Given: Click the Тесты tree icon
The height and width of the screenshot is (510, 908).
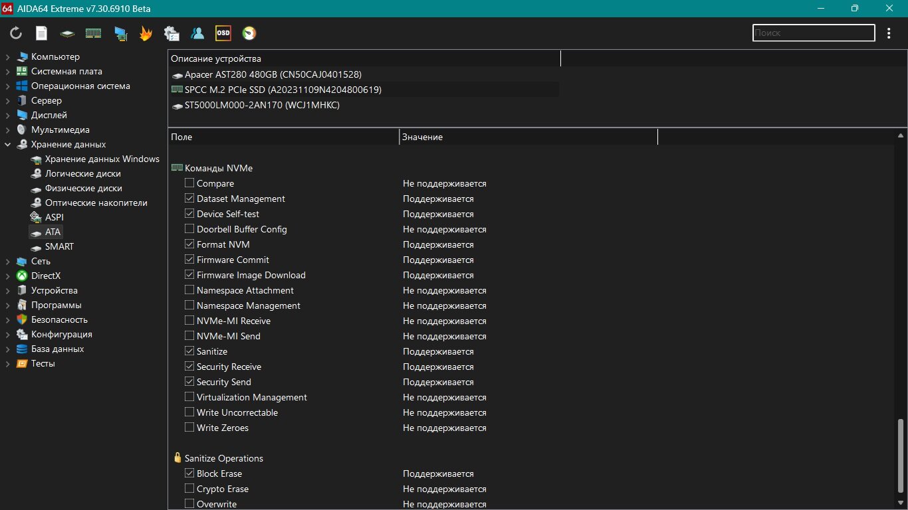Looking at the screenshot, I should click(x=22, y=363).
